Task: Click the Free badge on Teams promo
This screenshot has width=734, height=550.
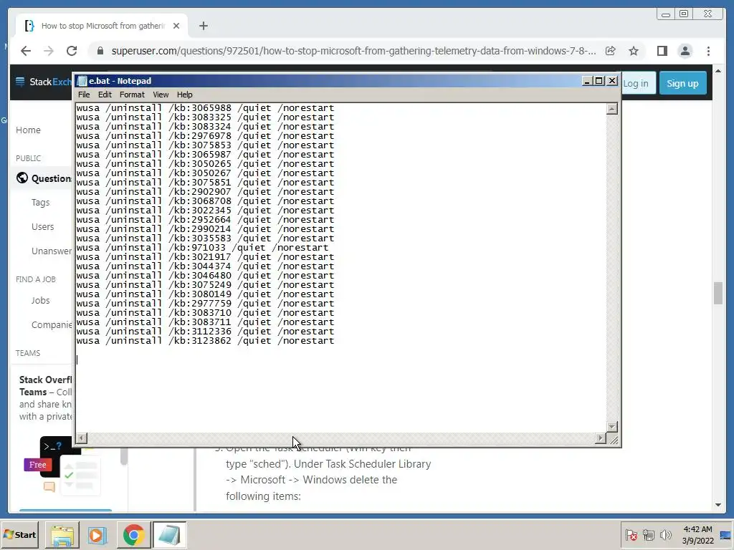Action: click(x=37, y=464)
